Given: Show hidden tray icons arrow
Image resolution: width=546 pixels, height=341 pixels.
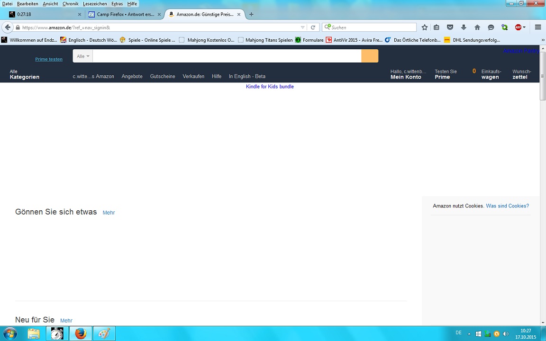Looking at the screenshot, I should (469, 334).
